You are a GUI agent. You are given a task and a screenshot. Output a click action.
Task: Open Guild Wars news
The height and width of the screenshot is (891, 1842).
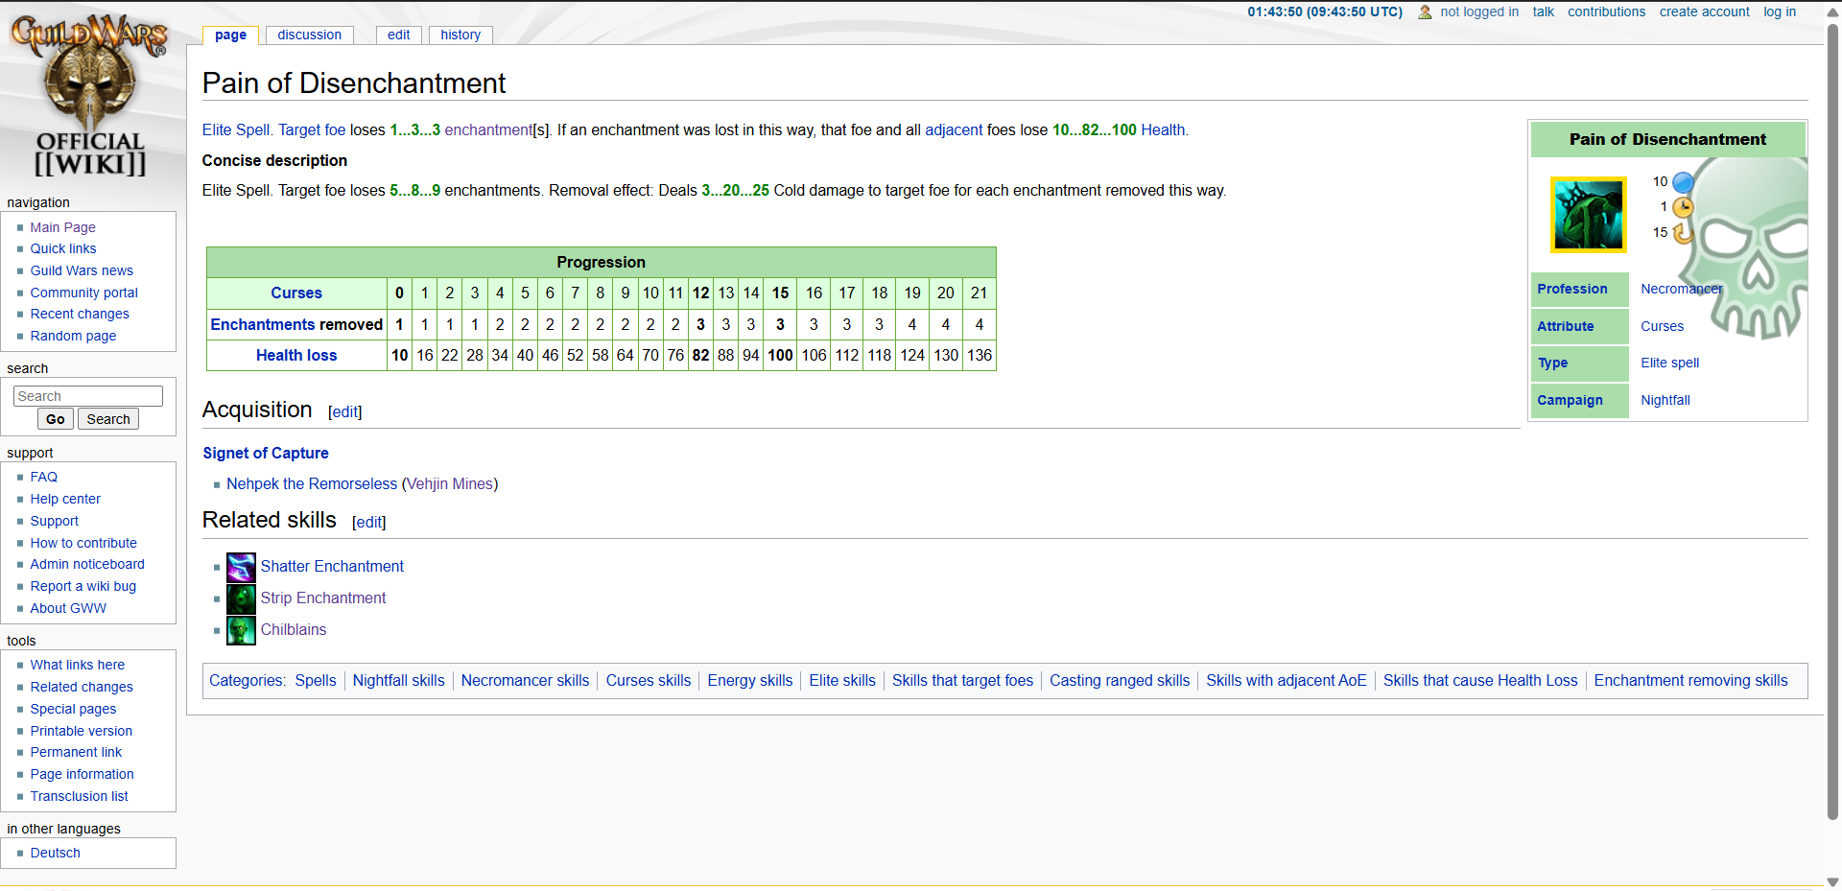click(82, 270)
